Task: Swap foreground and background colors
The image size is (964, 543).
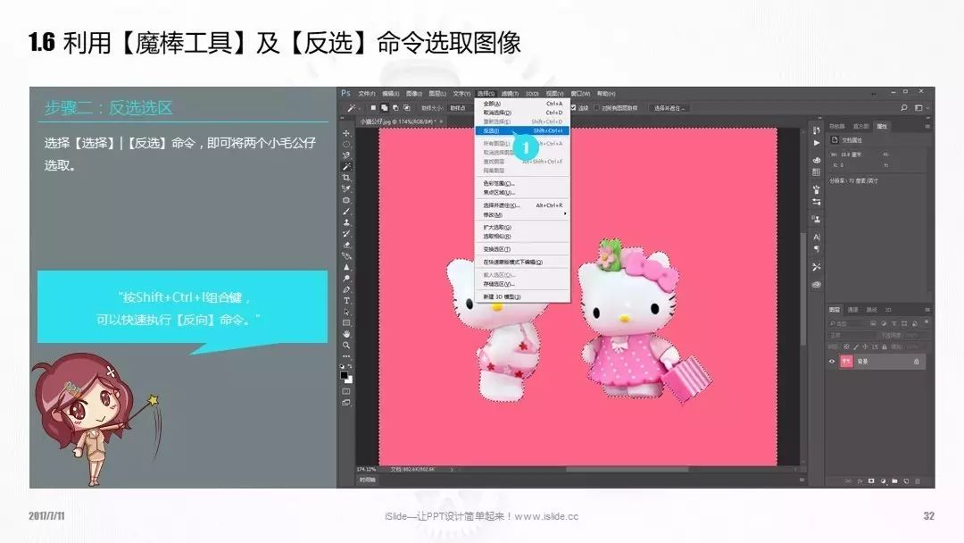Action: 351,366
